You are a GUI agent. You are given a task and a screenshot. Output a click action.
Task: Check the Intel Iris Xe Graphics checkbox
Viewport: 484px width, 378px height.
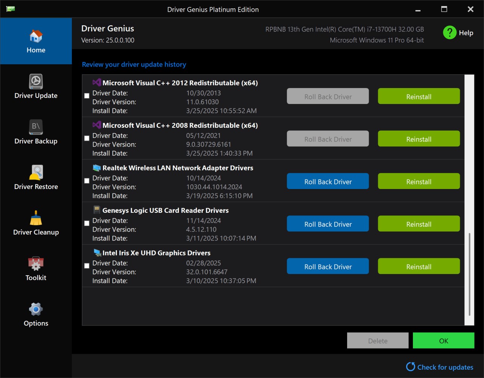coord(87,266)
